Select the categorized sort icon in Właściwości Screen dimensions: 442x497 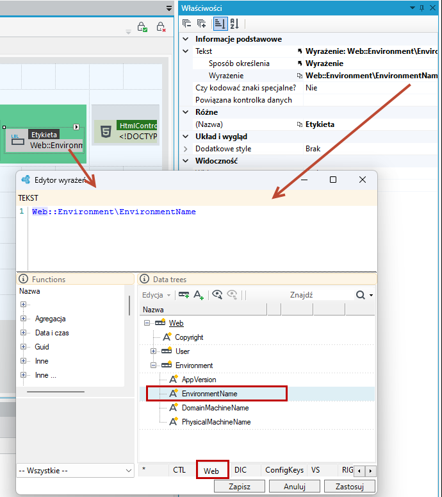click(x=220, y=24)
